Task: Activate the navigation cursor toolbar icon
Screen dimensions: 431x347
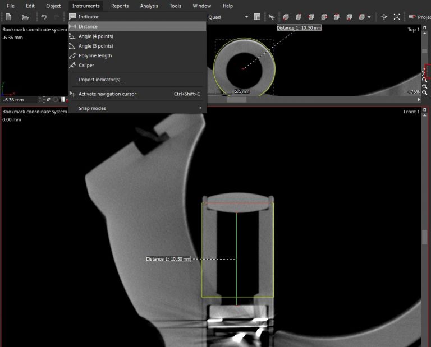Action: [x=271, y=17]
